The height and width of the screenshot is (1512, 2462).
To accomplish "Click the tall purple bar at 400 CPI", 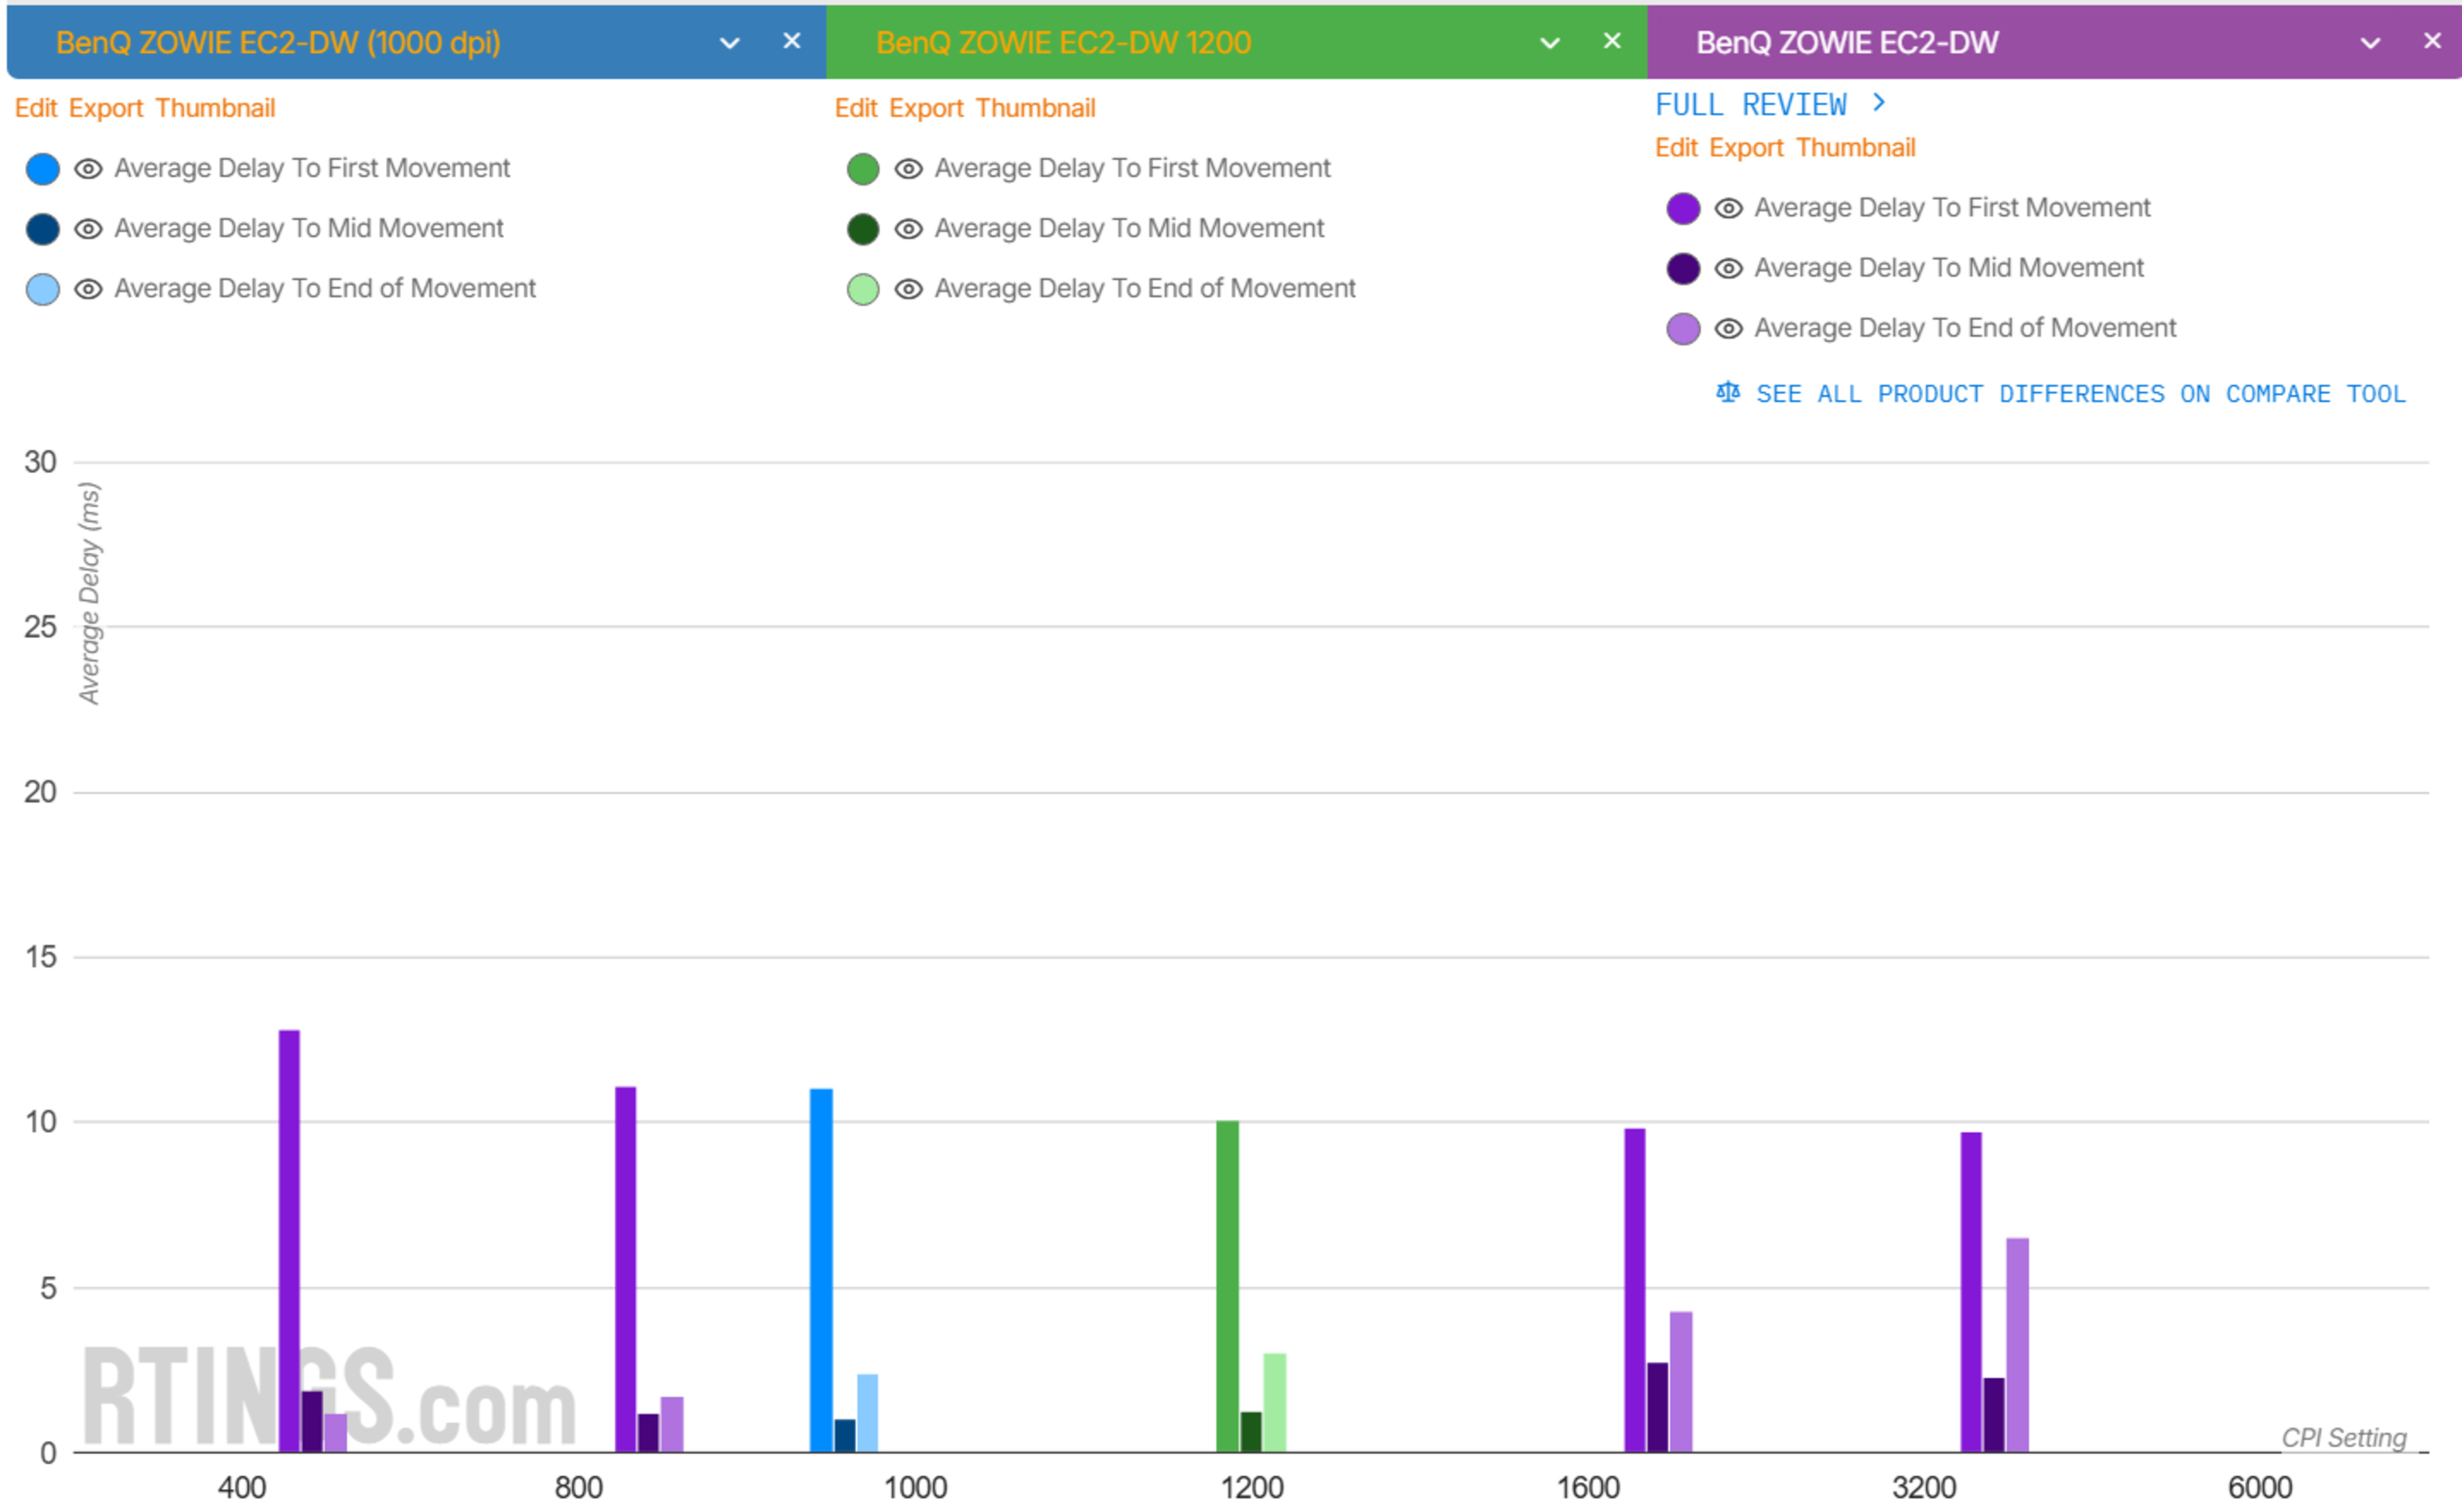I will [x=289, y=1241].
